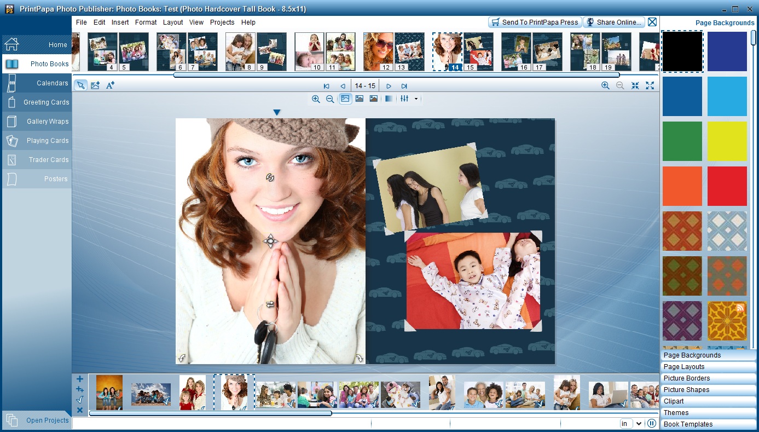Zoom in the page view at toolbar right

click(x=605, y=85)
